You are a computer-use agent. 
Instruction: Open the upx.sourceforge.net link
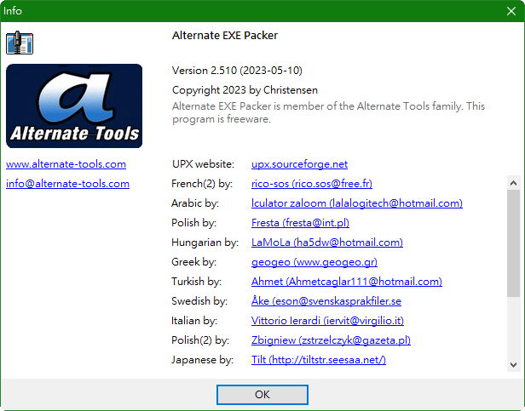pos(299,164)
